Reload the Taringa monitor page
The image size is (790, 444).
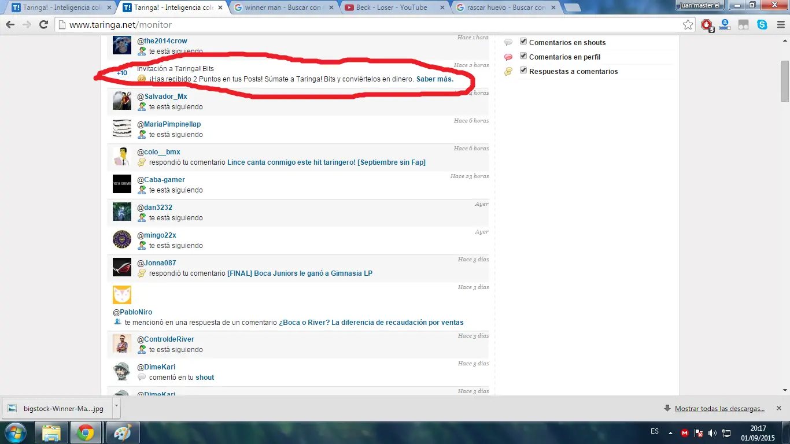pyautogui.click(x=43, y=25)
